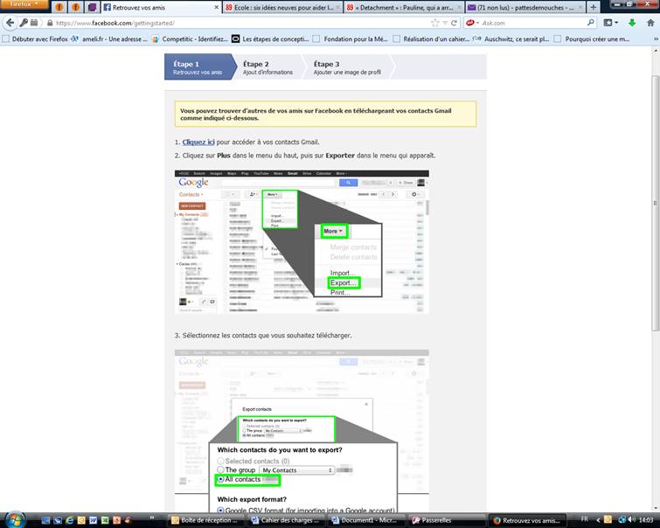
Task: Switch to the 'Boîte de réception' taskbar window
Action: 205,520
